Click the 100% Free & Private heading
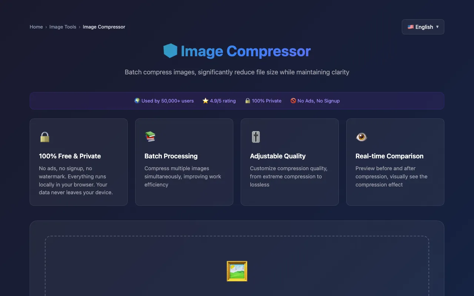 [70, 156]
